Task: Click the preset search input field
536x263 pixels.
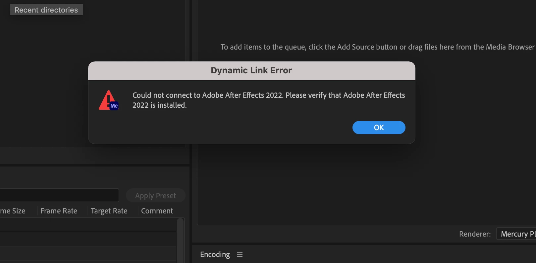Action: click(59, 195)
